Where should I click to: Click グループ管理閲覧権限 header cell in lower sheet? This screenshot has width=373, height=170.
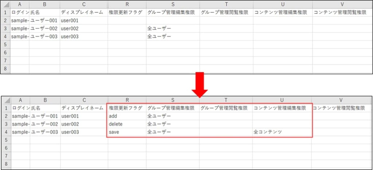226,108
